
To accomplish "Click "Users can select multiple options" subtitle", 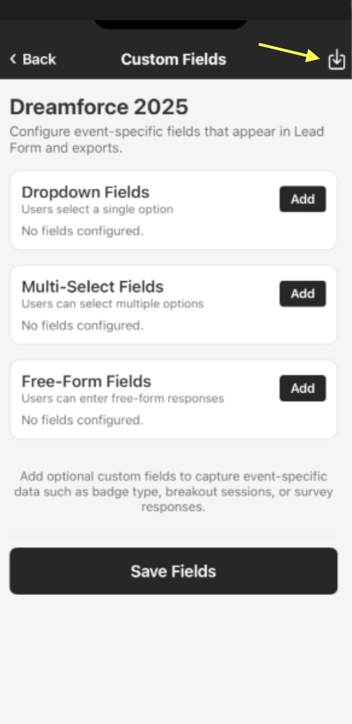I will [x=112, y=304].
